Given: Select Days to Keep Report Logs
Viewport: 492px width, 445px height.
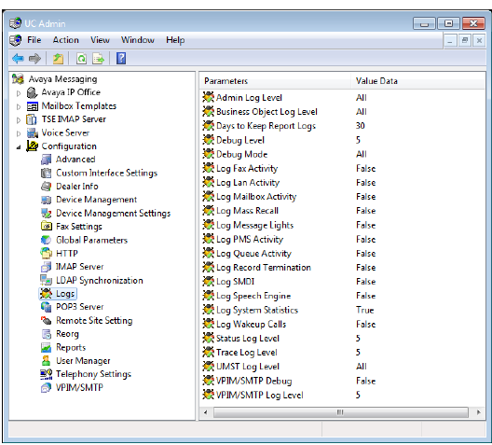Looking at the screenshot, I should (x=266, y=126).
